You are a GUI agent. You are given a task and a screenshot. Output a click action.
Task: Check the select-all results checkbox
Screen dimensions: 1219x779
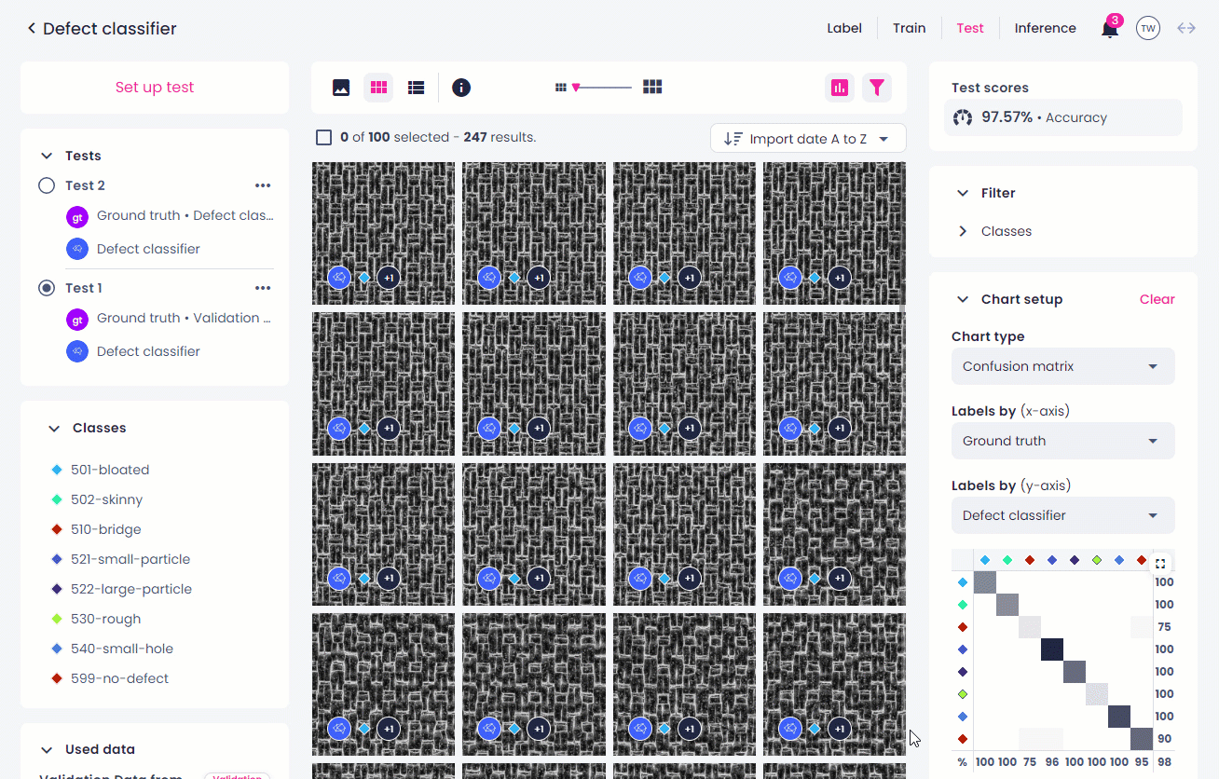pyautogui.click(x=324, y=138)
